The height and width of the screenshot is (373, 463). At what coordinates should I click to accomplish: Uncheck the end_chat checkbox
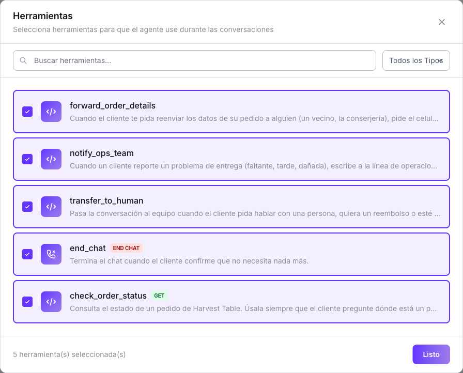click(27, 254)
